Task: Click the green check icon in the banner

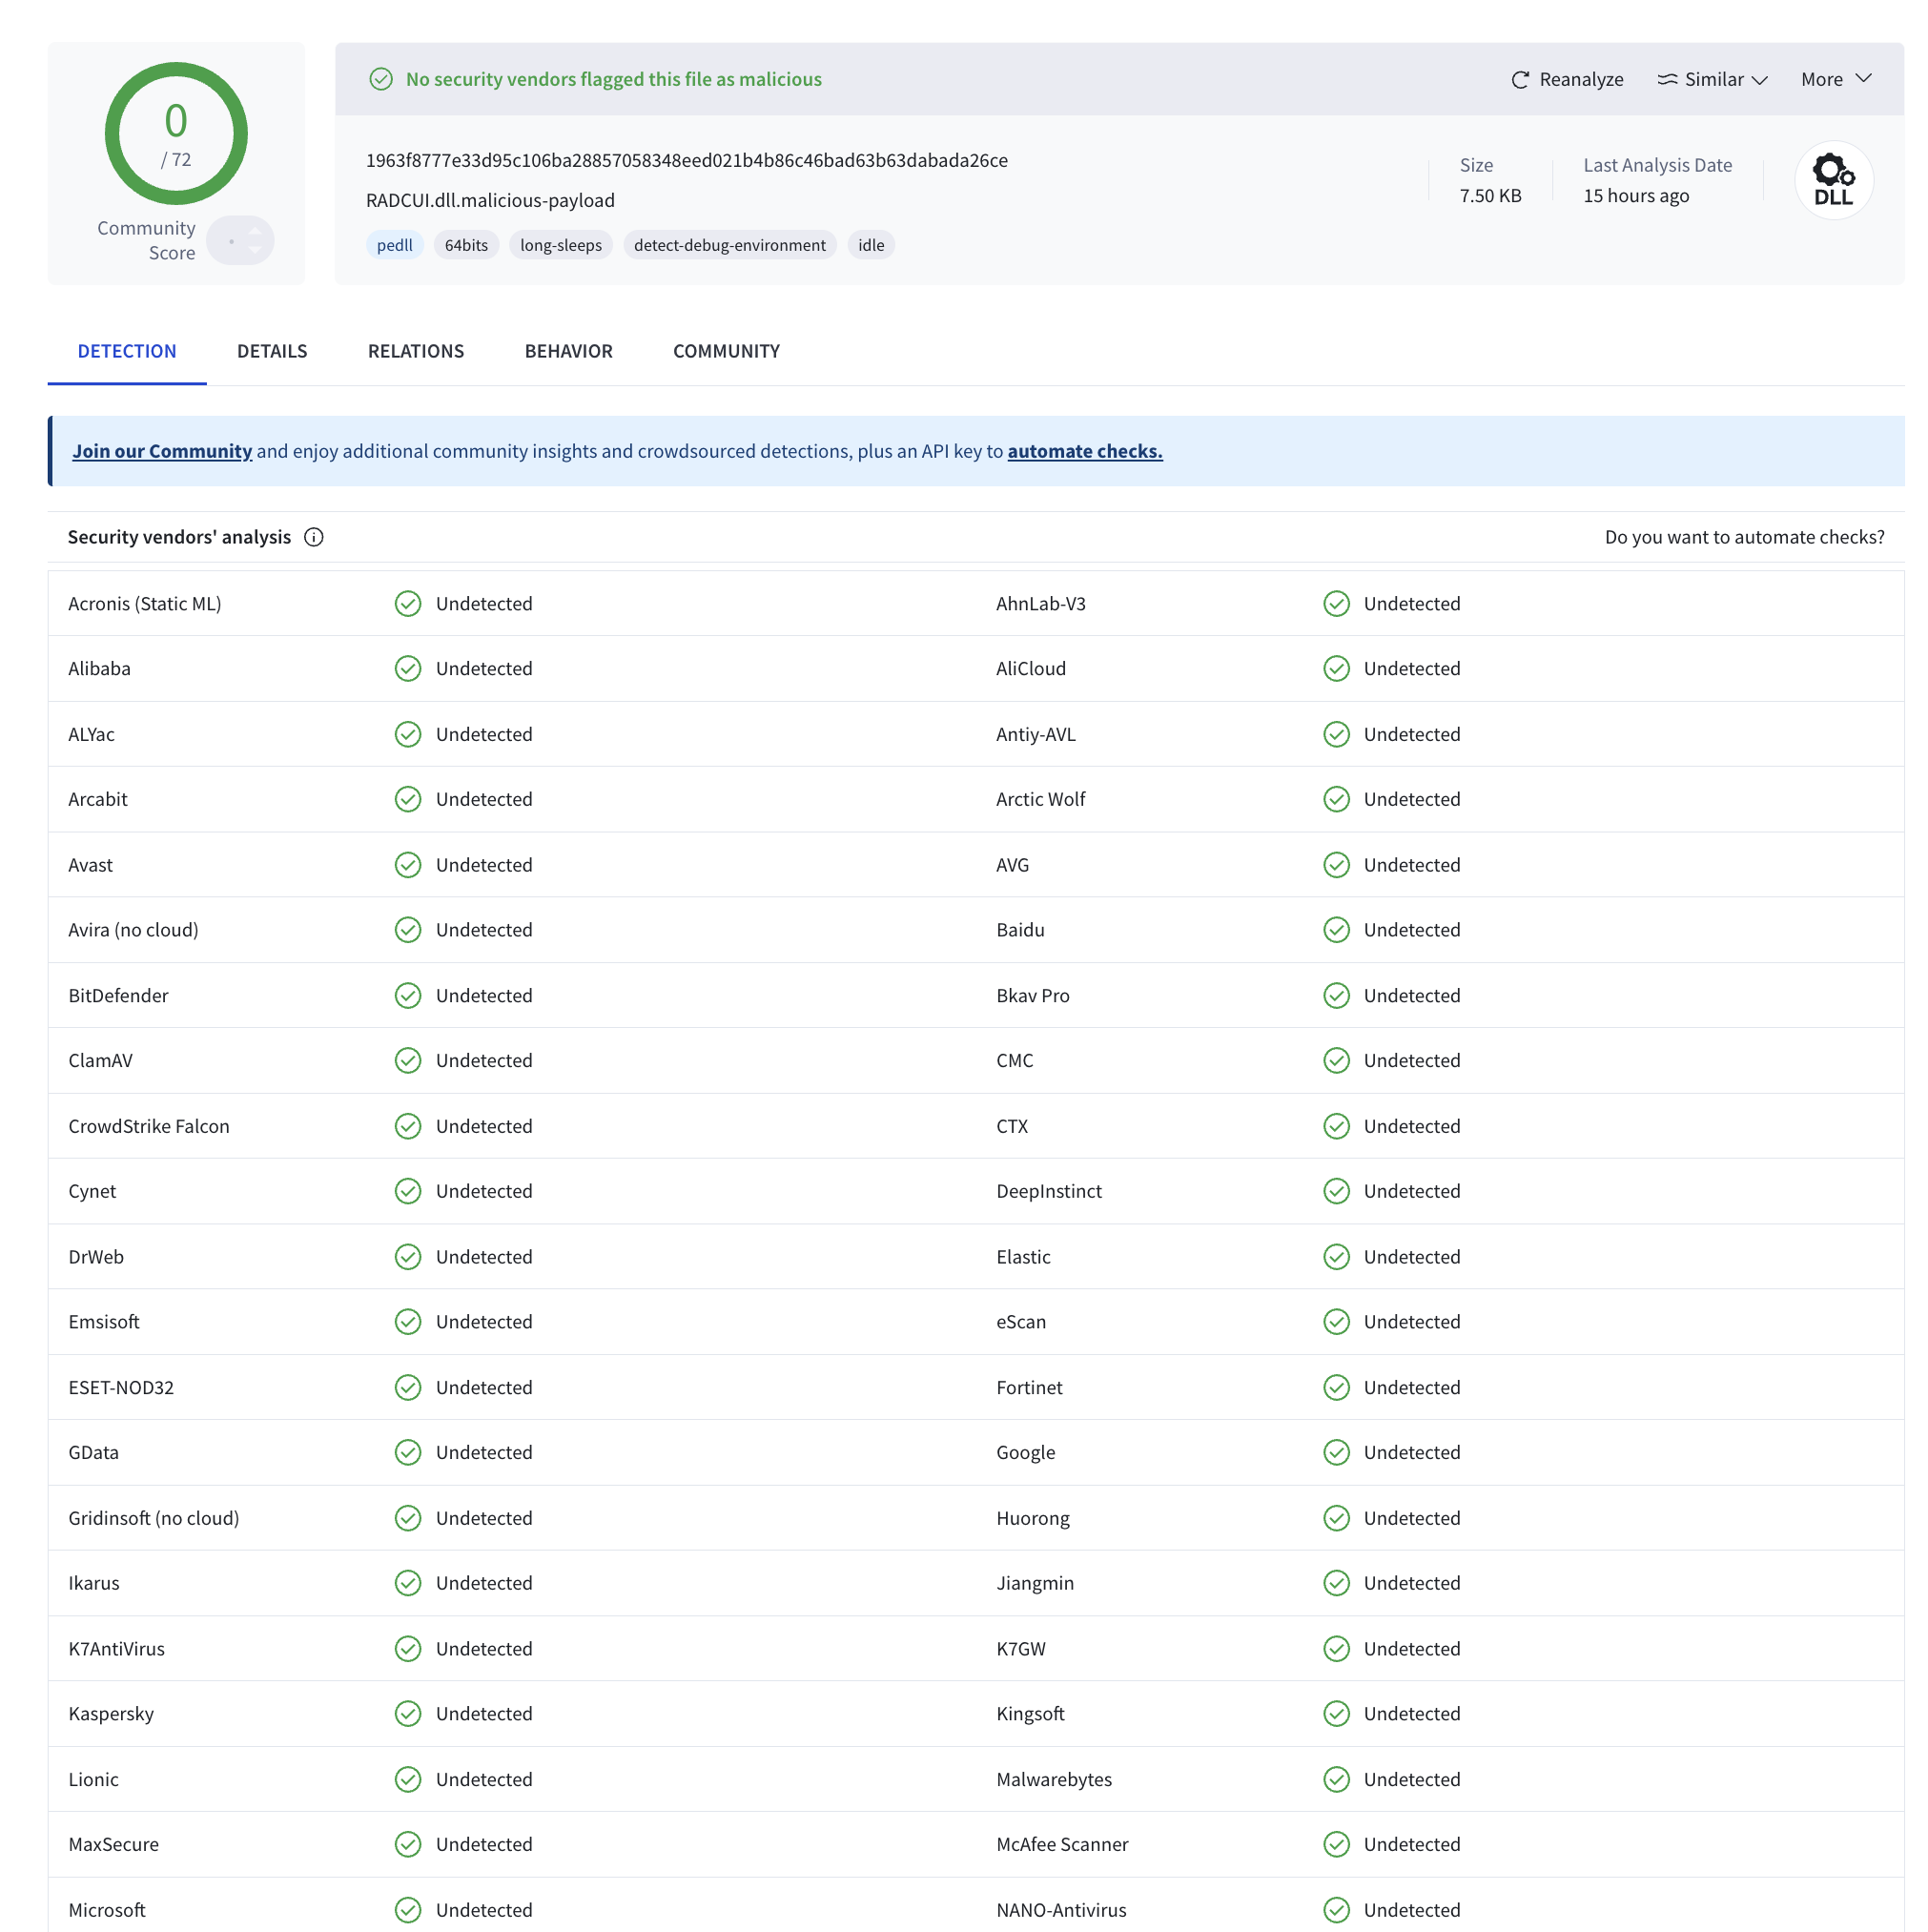Action: click(x=381, y=79)
